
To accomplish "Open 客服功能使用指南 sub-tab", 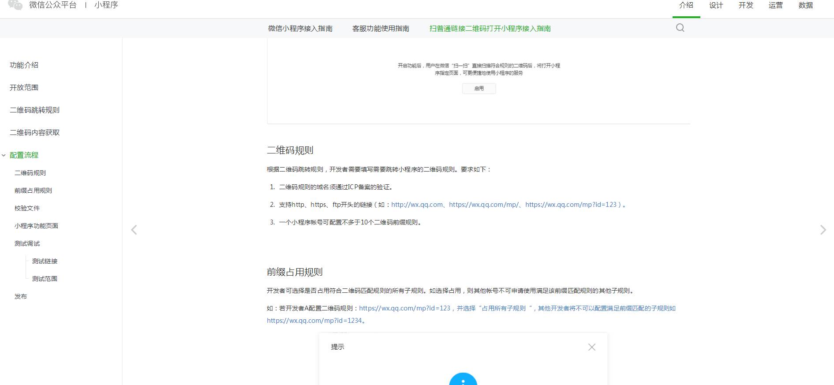I will click(x=381, y=29).
